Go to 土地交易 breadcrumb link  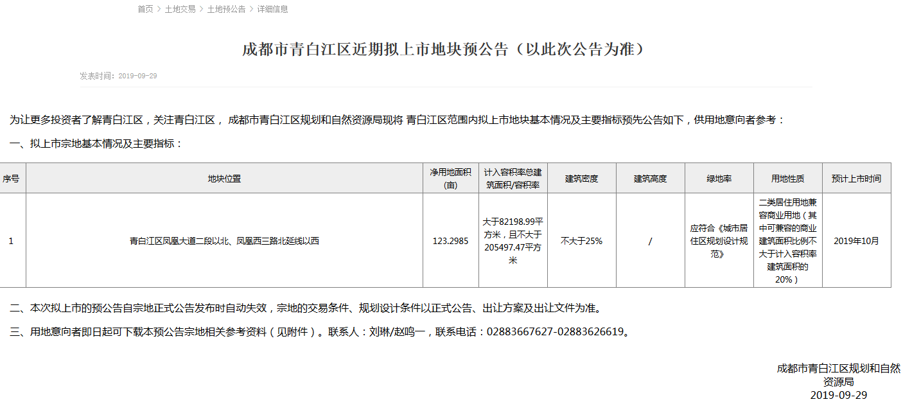tap(180, 9)
